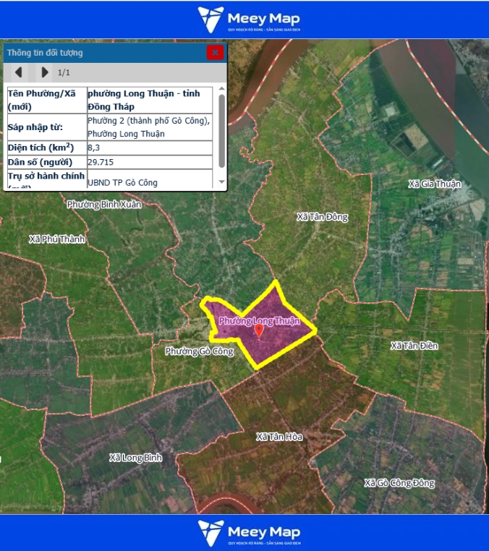Click the Meey Map logo in top banner

[x=249, y=20]
